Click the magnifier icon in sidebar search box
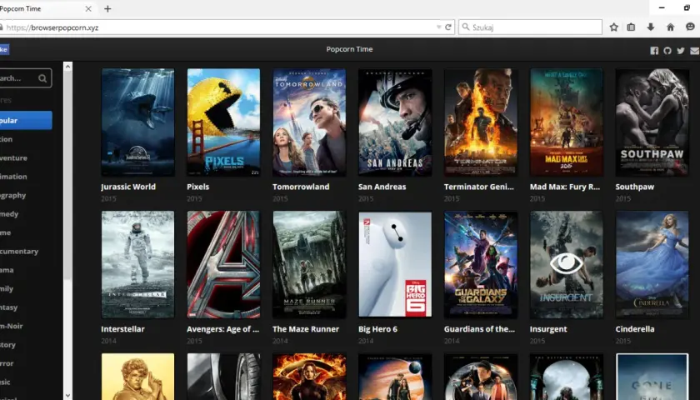This screenshot has height=400, width=700. 42,78
